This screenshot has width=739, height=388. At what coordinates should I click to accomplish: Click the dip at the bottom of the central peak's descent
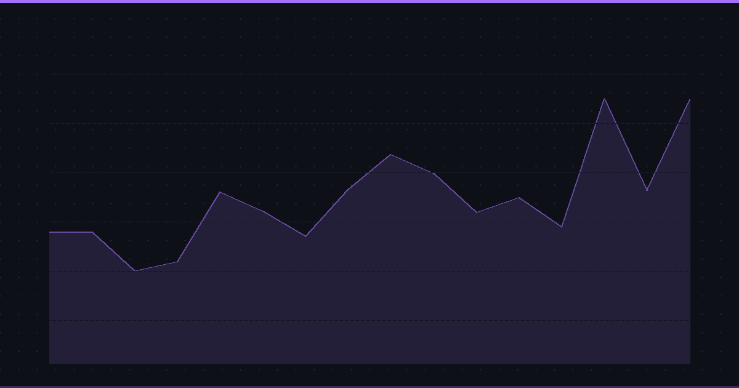(x=476, y=212)
